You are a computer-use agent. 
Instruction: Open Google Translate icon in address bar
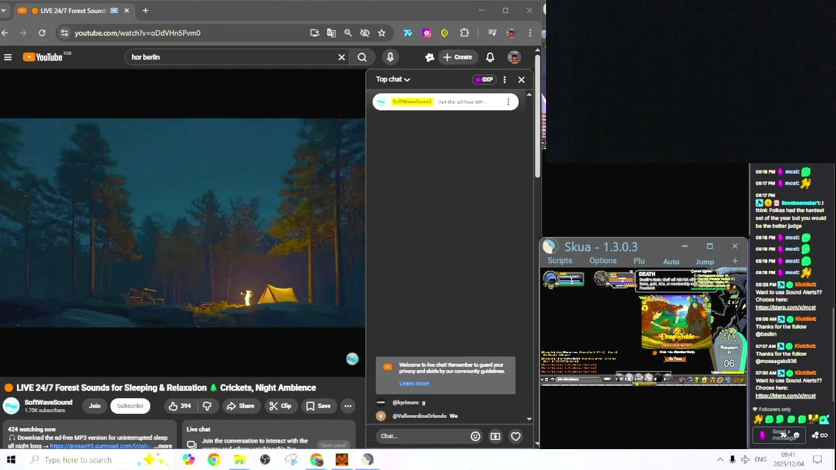tap(331, 33)
